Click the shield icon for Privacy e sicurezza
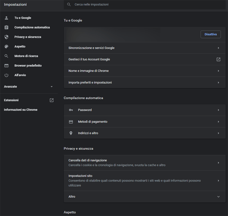 7,37
